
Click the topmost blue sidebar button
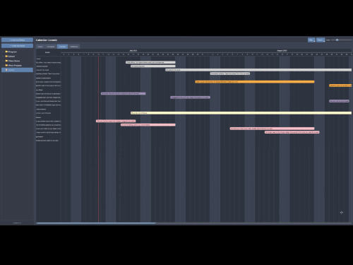pos(17,40)
